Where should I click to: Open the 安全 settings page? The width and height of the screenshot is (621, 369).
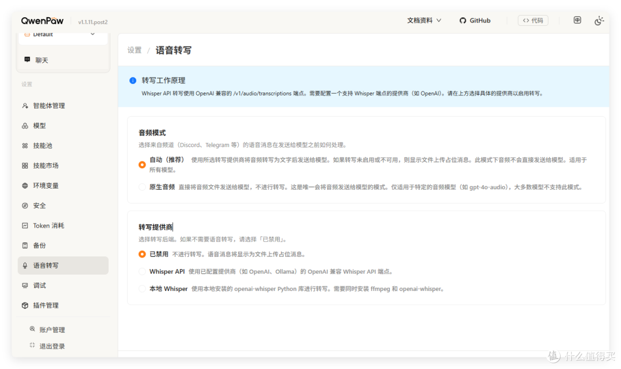[x=63, y=206]
